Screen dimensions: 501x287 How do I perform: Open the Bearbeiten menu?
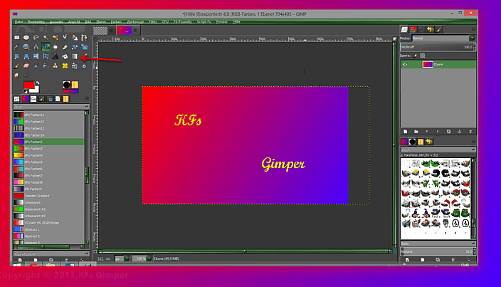click(x=36, y=22)
